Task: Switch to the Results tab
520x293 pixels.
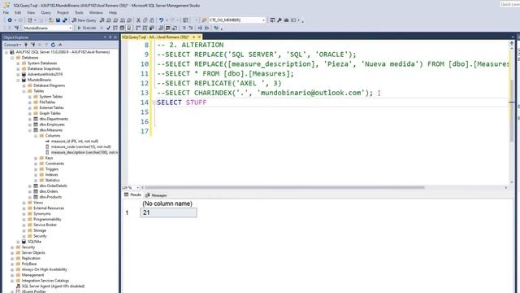Action: point(132,195)
